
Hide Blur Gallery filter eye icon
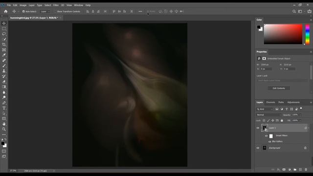pos(269,141)
